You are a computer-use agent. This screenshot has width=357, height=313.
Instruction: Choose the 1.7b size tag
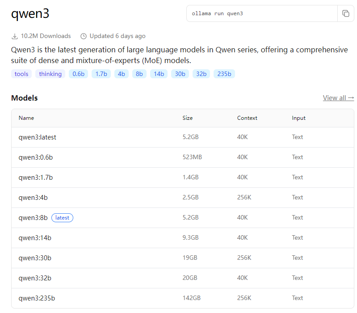(101, 74)
